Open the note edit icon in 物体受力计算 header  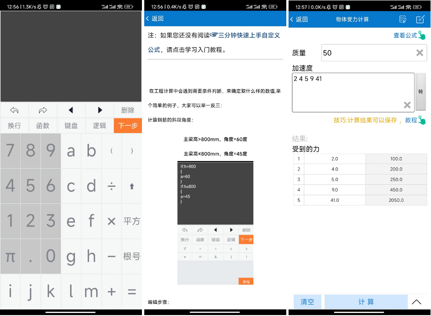(403, 19)
